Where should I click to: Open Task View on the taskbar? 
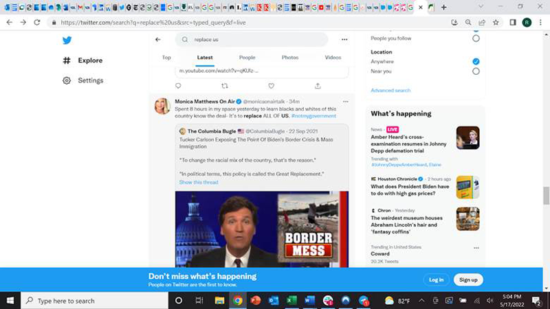click(x=199, y=301)
